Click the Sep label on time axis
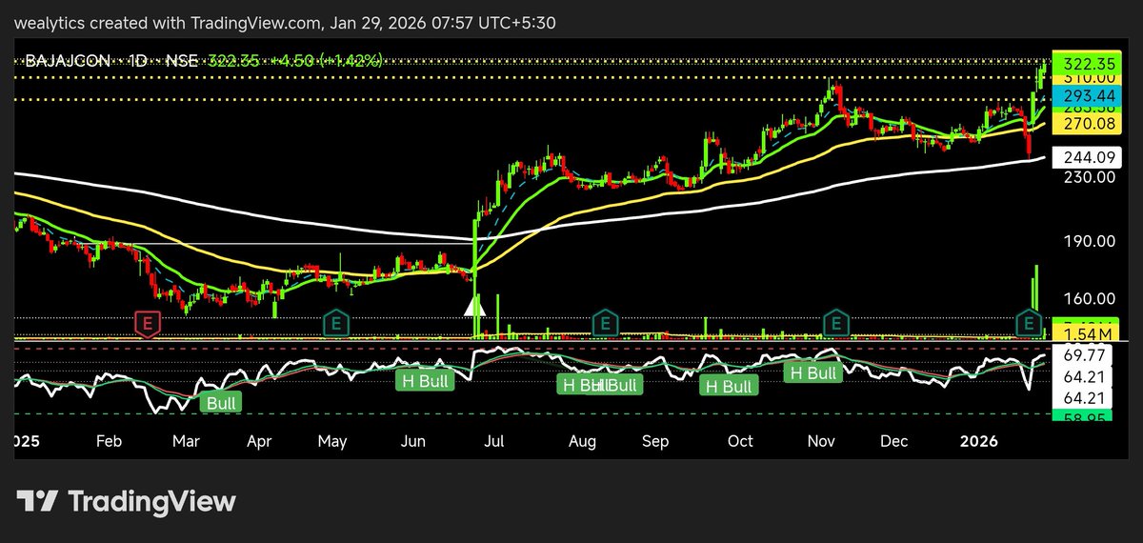This screenshot has height=543, width=1143. [x=656, y=441]
